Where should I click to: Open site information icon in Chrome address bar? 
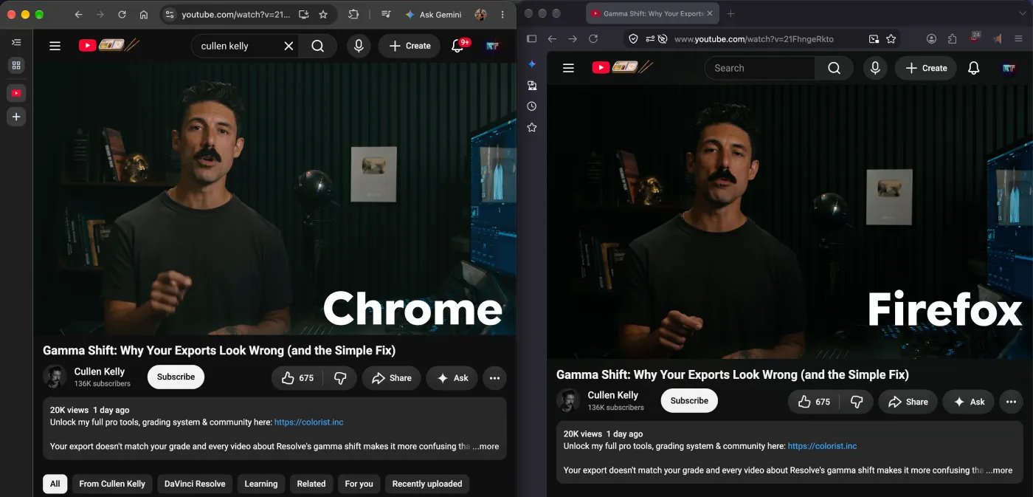[170, 14]
